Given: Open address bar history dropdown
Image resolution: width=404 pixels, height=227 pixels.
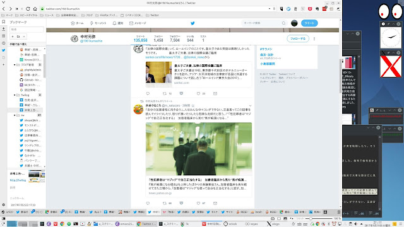Looking at the screenshot, I should coord(270,9).
